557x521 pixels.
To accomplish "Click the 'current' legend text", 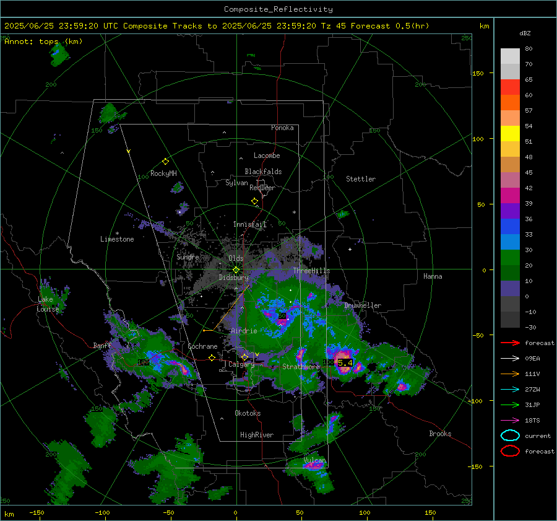I will (x=538, y=436).
